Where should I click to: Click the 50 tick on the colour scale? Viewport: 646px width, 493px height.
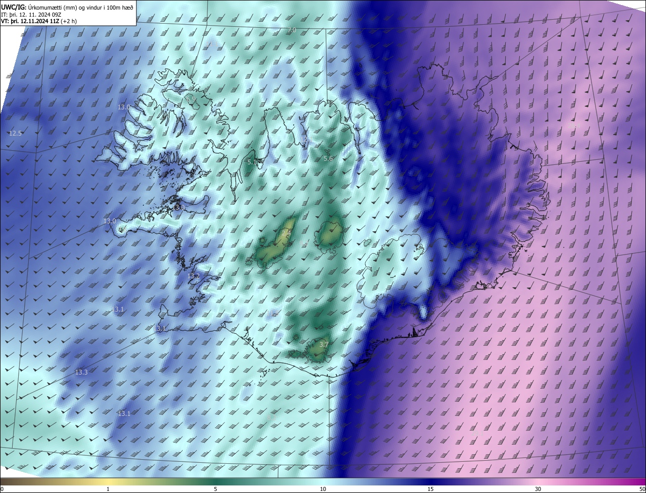point(642,489)
